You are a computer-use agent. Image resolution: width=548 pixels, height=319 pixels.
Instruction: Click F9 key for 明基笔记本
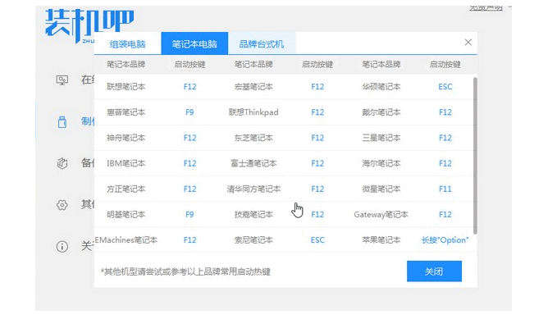[x=190, y=215]
